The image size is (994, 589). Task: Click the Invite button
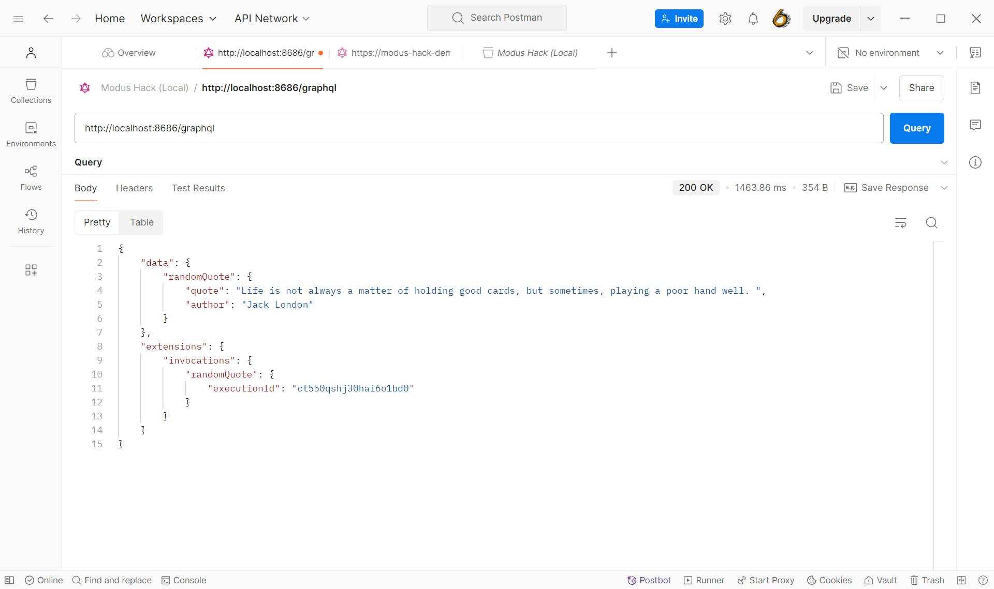pyautogui.click(x=679, y=19)
